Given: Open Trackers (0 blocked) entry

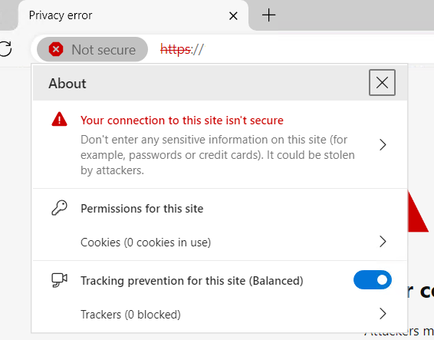Looking at the screenshot, I should point(130,315).
